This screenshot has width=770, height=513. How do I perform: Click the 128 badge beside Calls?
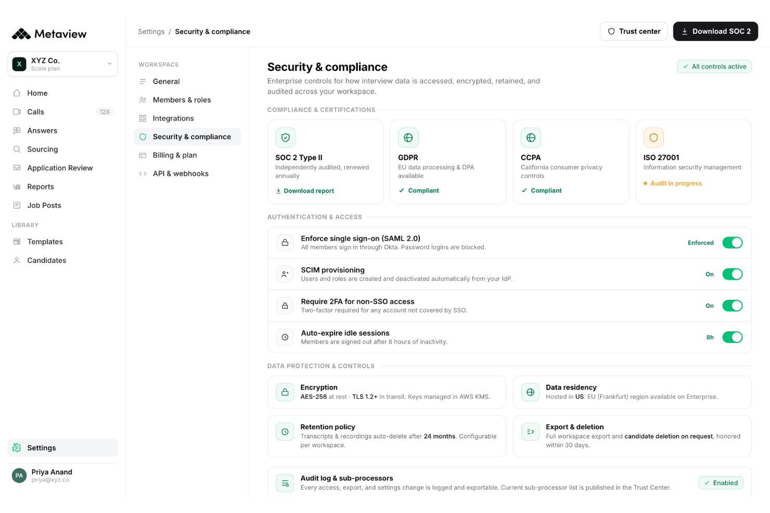pos(105,112)
